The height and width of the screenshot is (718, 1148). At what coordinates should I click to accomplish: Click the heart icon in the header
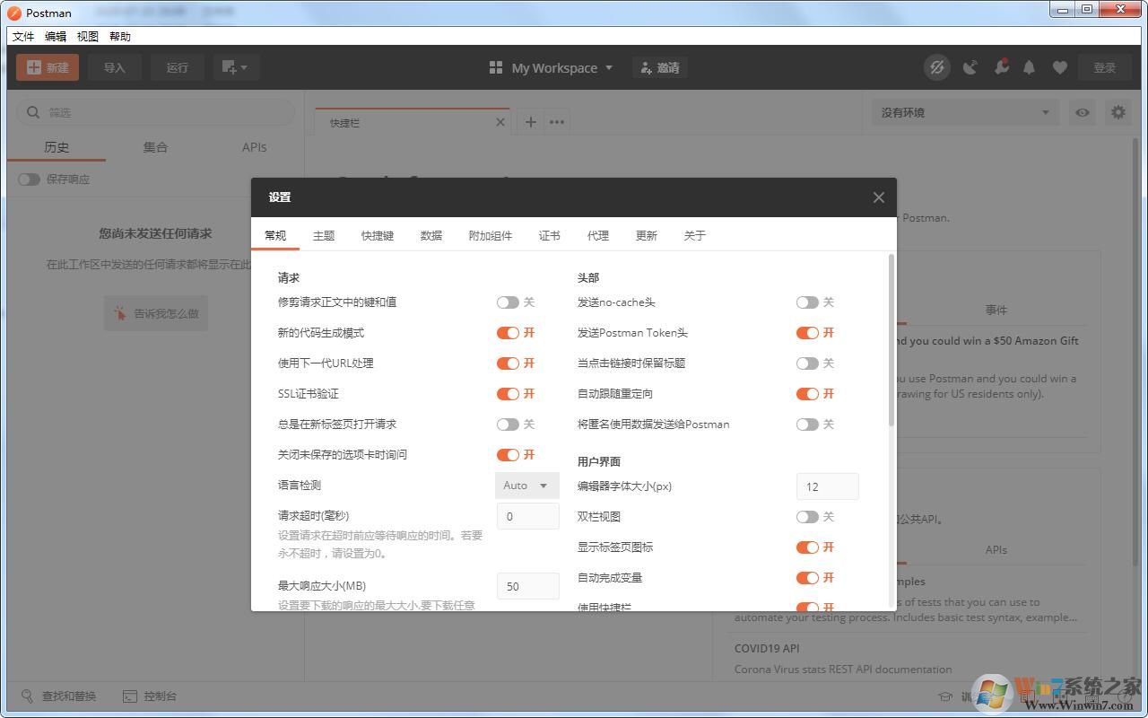(1059, 67)
